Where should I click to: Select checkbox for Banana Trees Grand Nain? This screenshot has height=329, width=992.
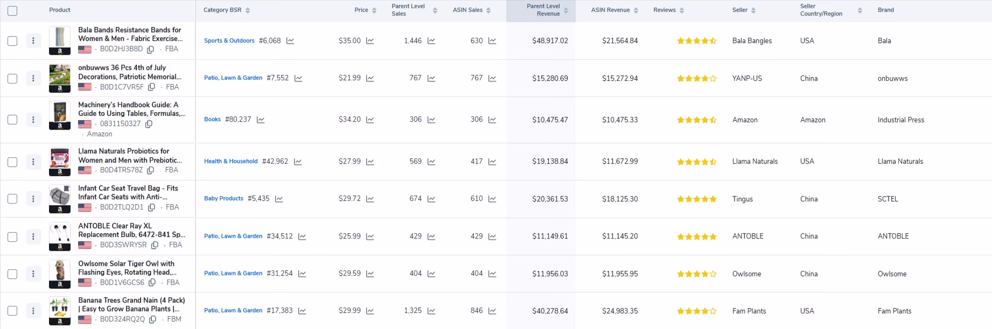click(x=12, y=311)
